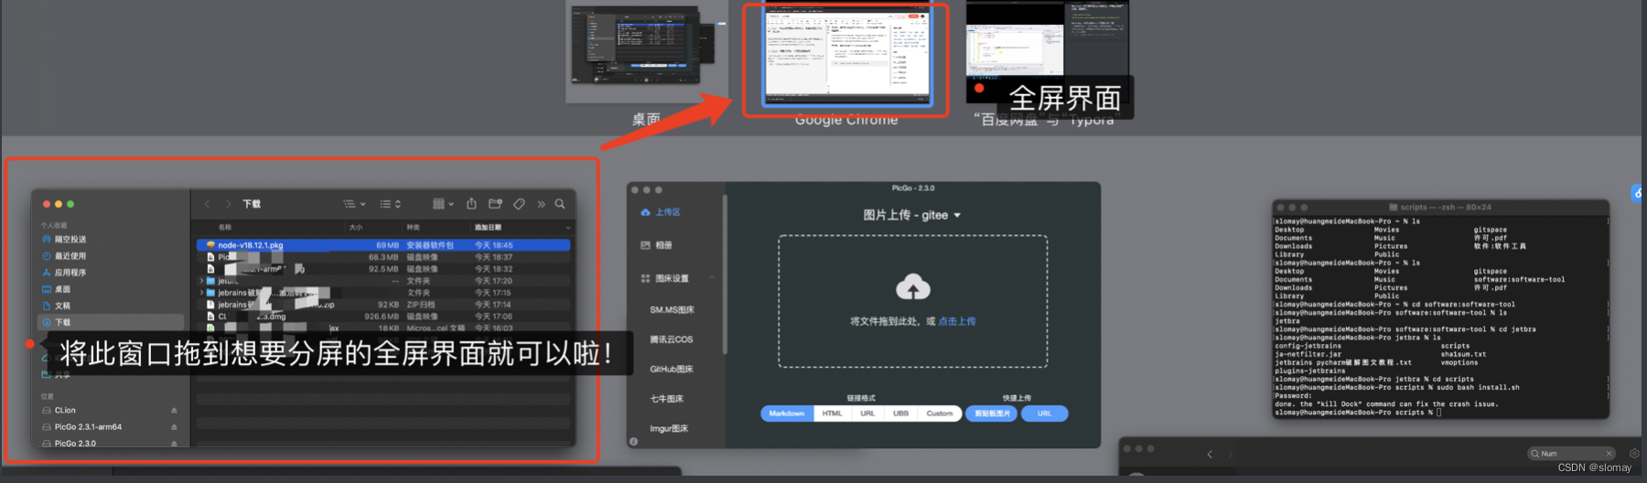
Task: Clear the Num search field
Action: click(1609, 454)
